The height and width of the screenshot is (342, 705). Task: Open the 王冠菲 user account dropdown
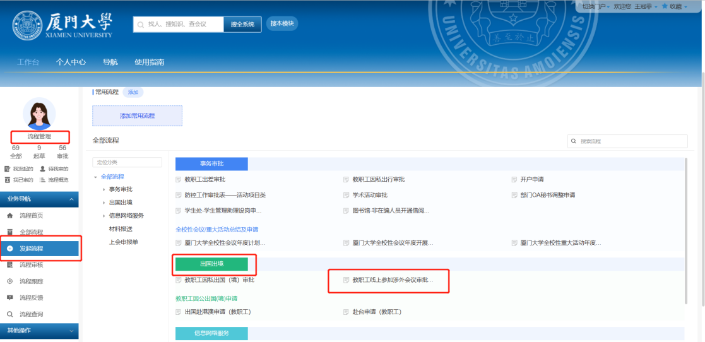click(x=646, y=6)
